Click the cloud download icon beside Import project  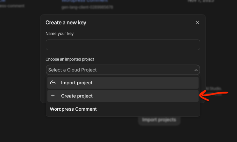[53, 83]
